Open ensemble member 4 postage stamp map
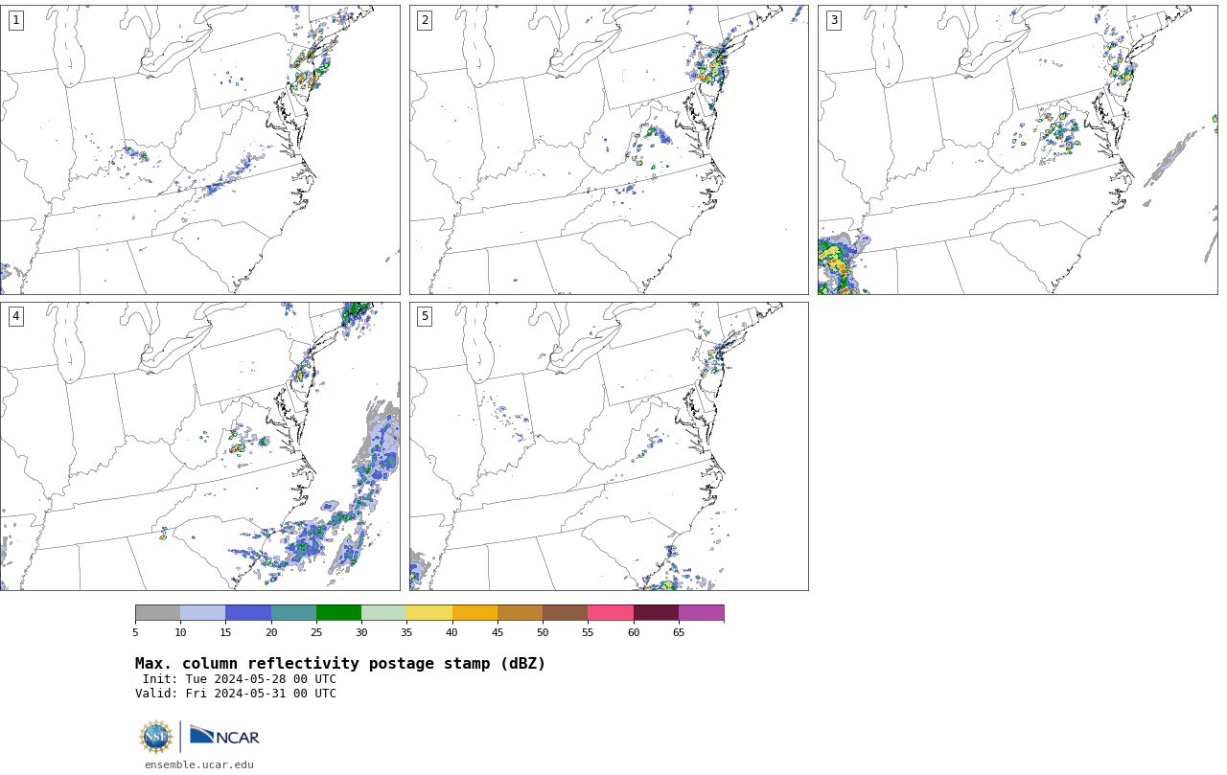This screenshot has height=775, width=1227. pos(199,446)
